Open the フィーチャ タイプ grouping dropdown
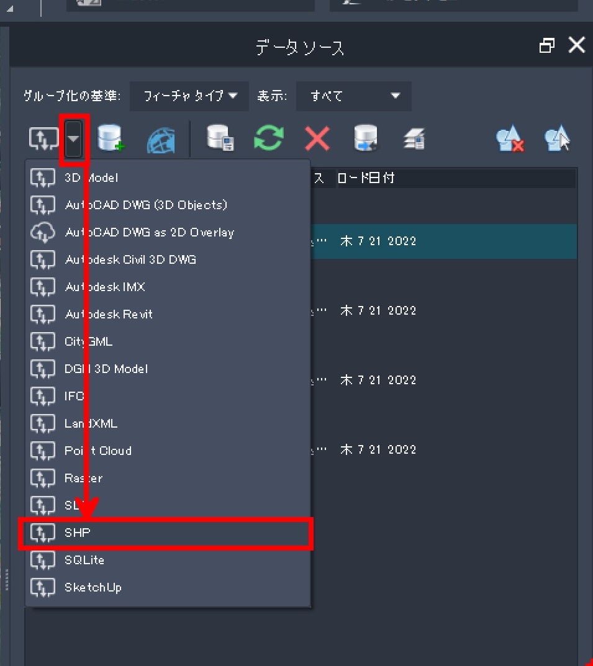This screenshot has width=593, height=666. click(x=189, y=96)
